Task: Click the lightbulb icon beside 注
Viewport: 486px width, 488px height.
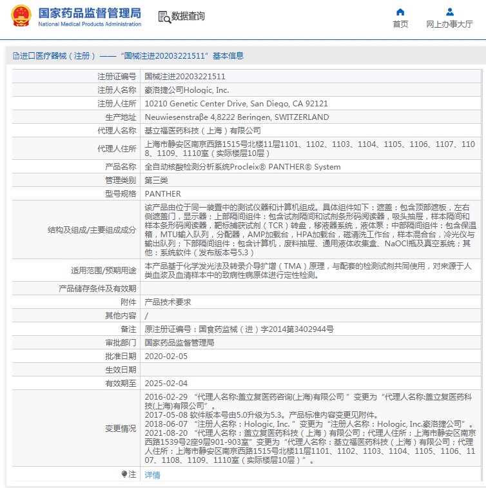Action: [124, 474]
